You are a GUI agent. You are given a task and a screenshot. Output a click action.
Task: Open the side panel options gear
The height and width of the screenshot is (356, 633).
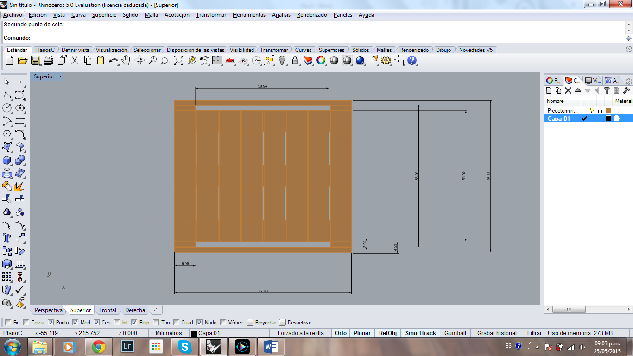629,81
